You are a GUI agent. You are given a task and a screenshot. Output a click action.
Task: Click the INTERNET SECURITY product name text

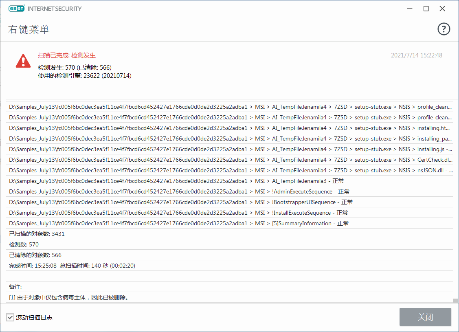pyautogui.click(x=55, y=9)
